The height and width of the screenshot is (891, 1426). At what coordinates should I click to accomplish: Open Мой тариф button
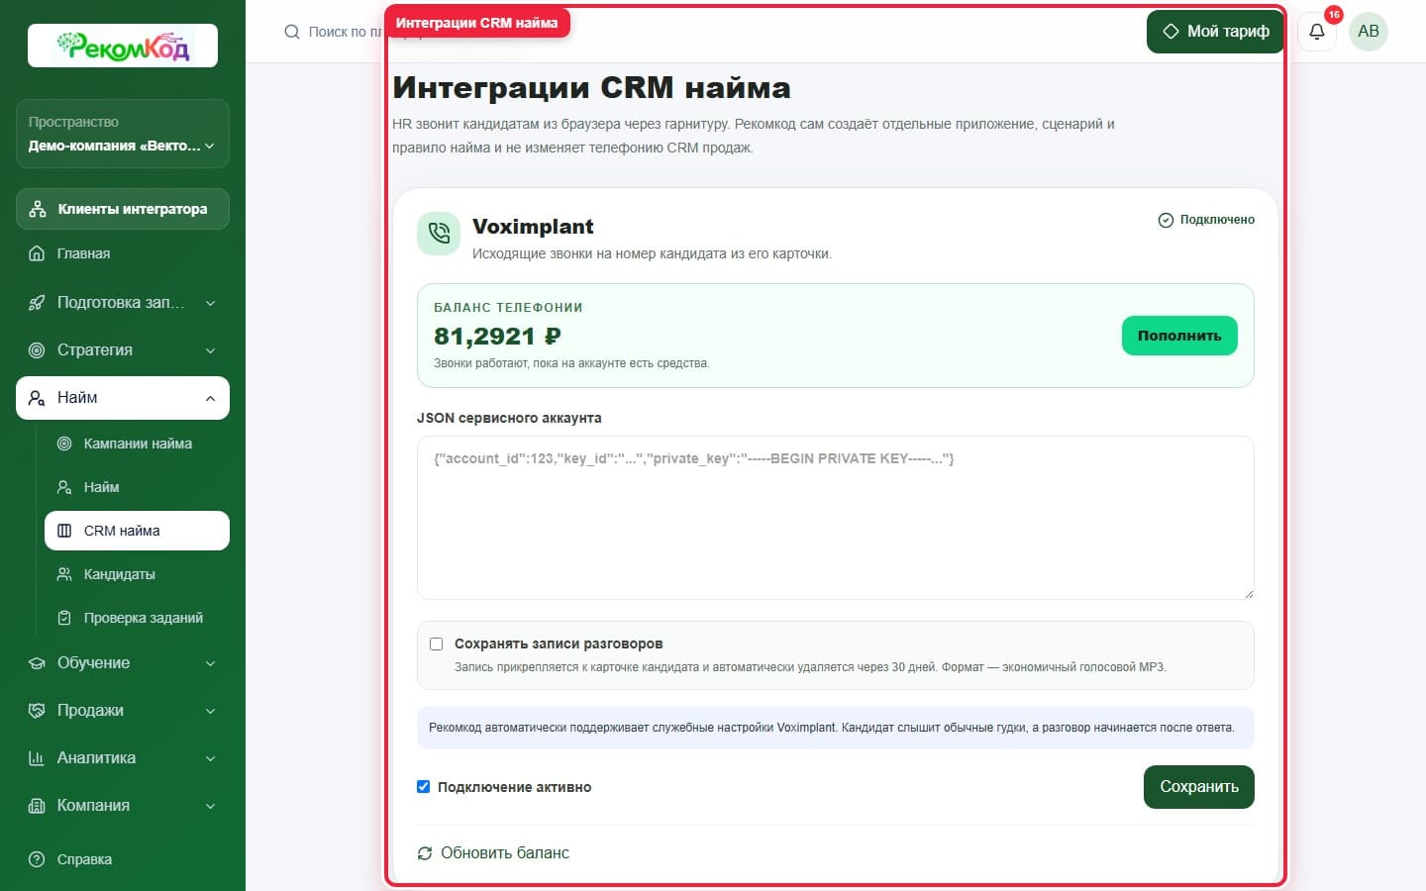(x=1215, y=32)
